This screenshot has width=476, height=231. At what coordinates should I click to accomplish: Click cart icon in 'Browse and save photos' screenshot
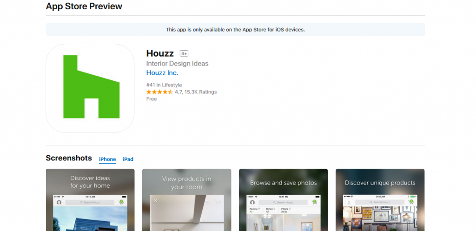314,202
